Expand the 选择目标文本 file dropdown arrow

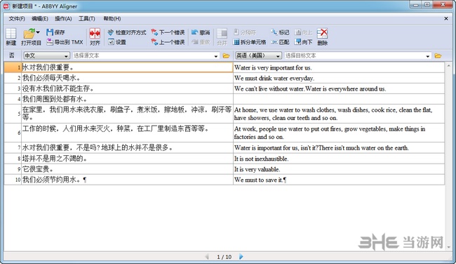[428, 56]
